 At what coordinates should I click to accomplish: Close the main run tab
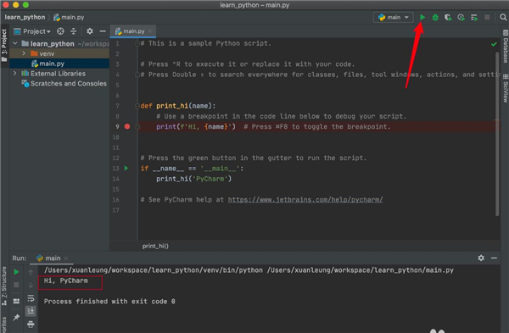[66, 258]
